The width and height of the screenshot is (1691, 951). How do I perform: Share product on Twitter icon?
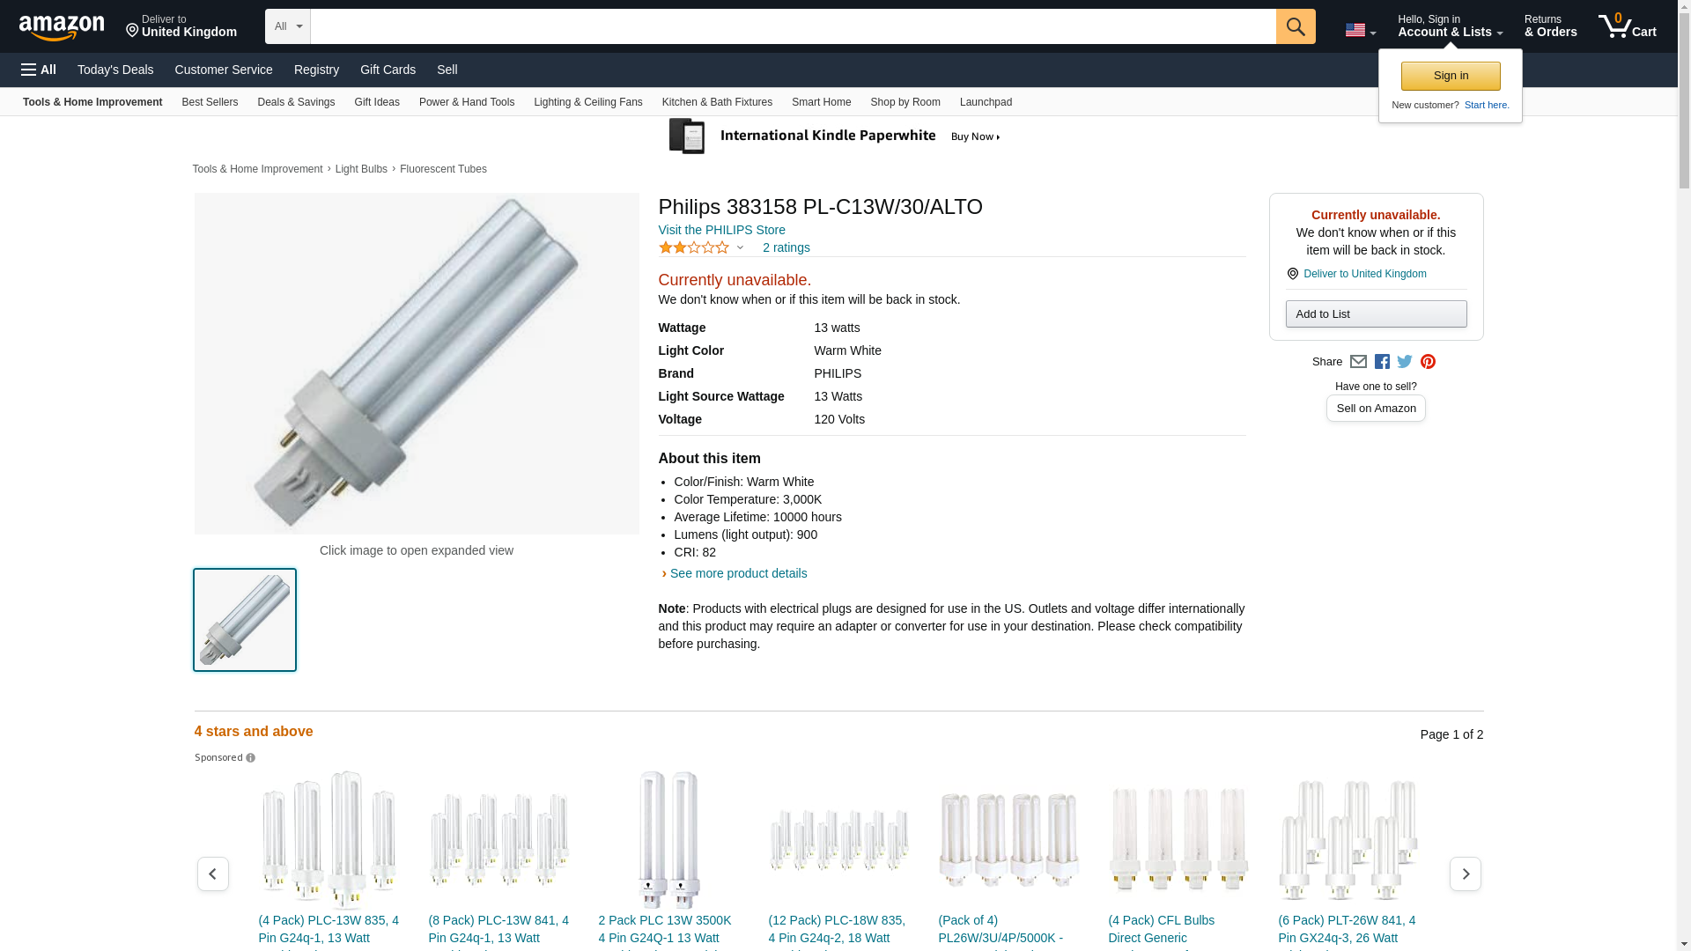[x=1405, y=362]
